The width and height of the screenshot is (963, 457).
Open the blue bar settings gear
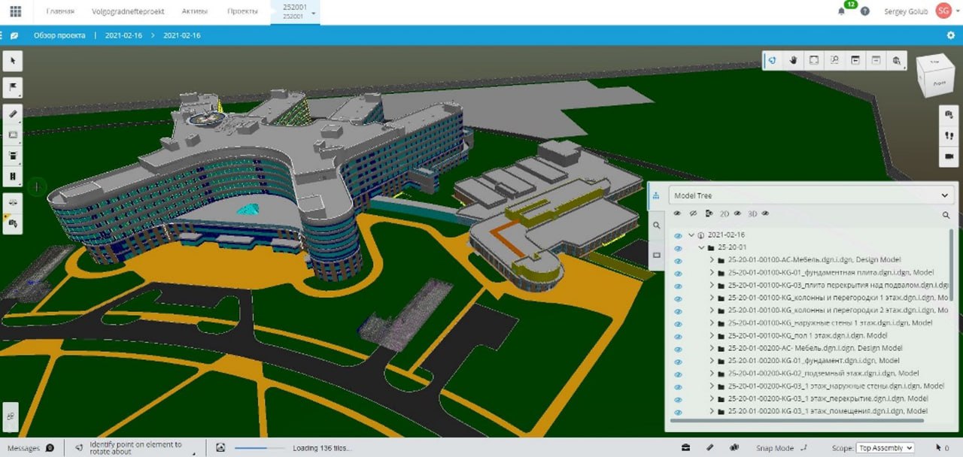(951, 35)
